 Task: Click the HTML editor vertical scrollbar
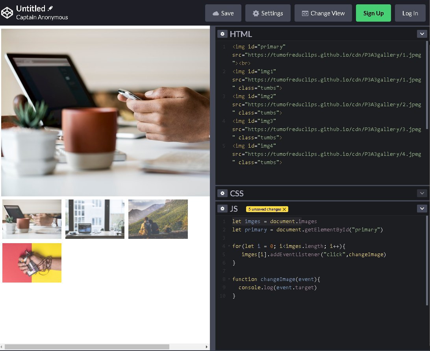[x=427, y=85]
